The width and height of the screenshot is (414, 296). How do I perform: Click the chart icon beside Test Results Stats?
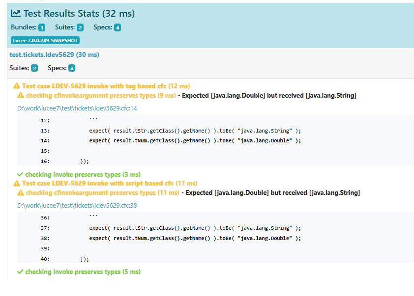click(x=16, y=13)
